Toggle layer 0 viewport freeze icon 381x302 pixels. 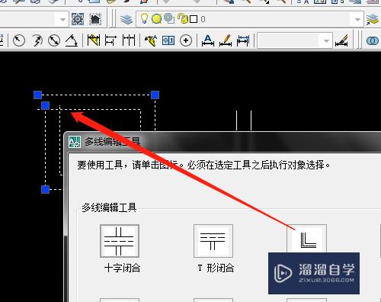(169, 18)
